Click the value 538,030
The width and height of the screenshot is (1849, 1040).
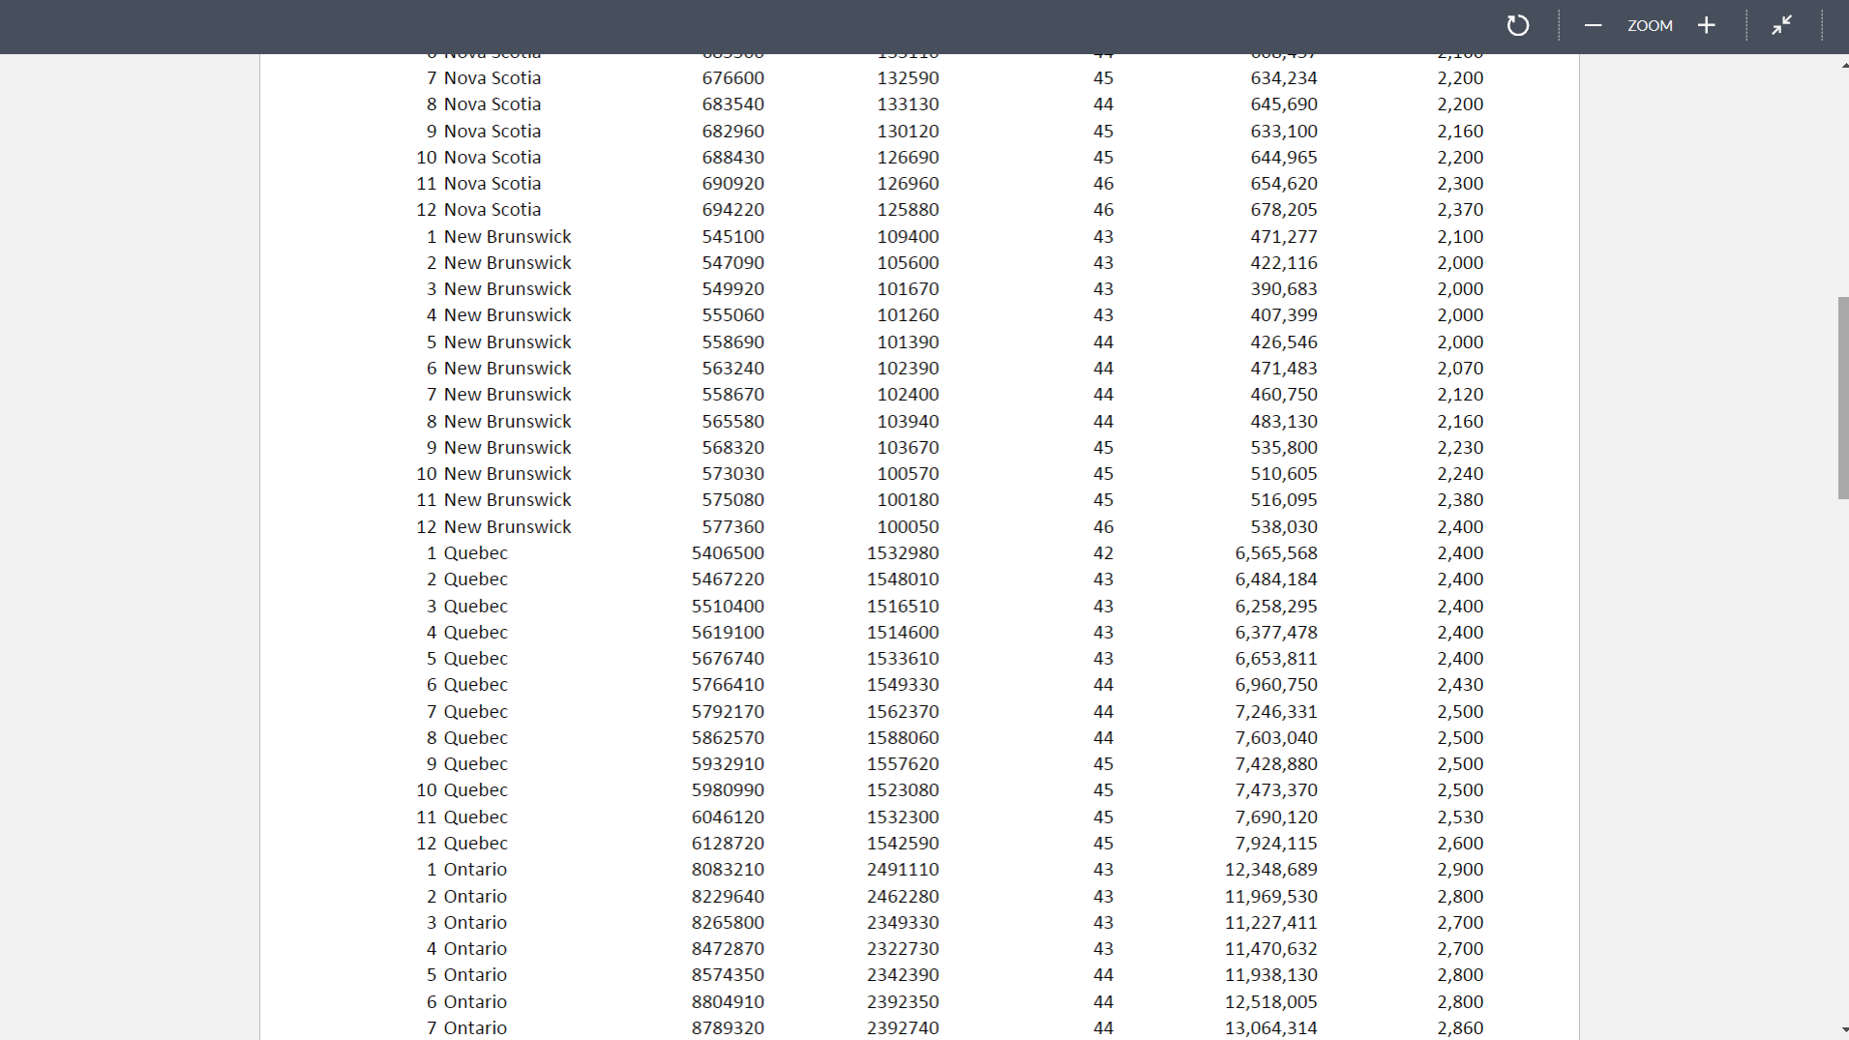tap(1284, 527)
